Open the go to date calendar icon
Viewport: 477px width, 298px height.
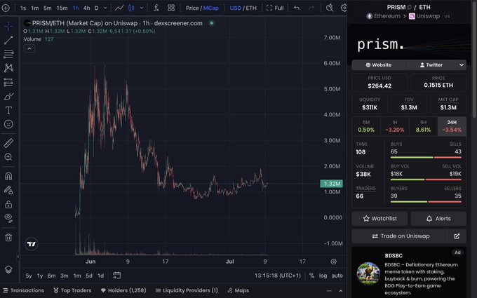117,276
